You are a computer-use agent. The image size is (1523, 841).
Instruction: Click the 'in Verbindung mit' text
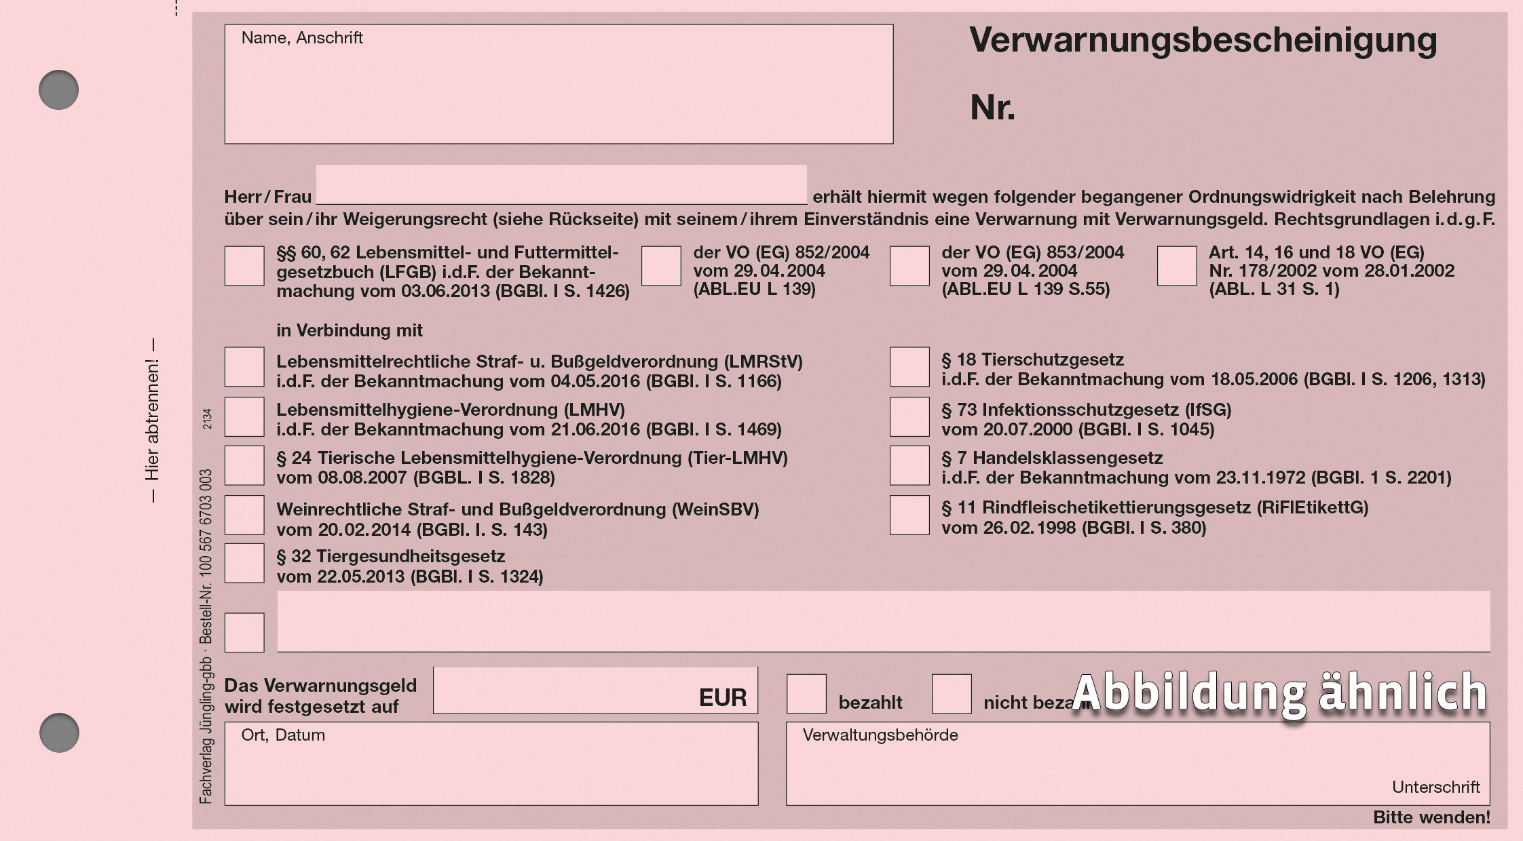(349, 330)
